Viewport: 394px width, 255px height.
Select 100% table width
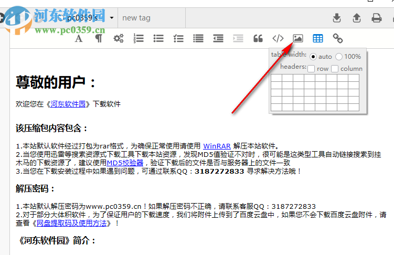tap(339, 57)
